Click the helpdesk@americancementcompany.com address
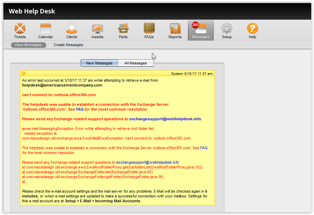The height and width of the screenshot is (215, 314). (62, 85)
